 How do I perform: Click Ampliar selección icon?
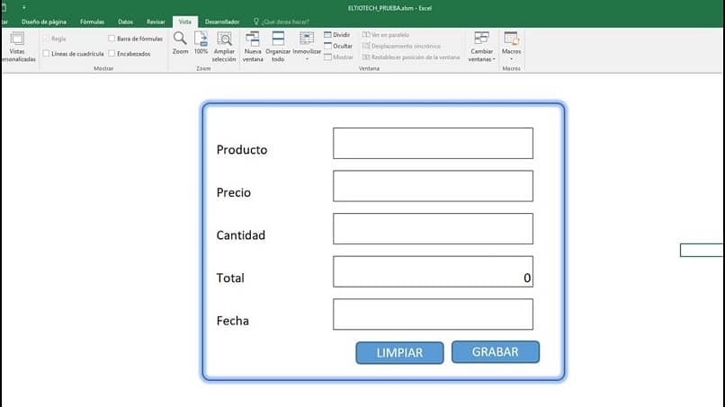224,47
